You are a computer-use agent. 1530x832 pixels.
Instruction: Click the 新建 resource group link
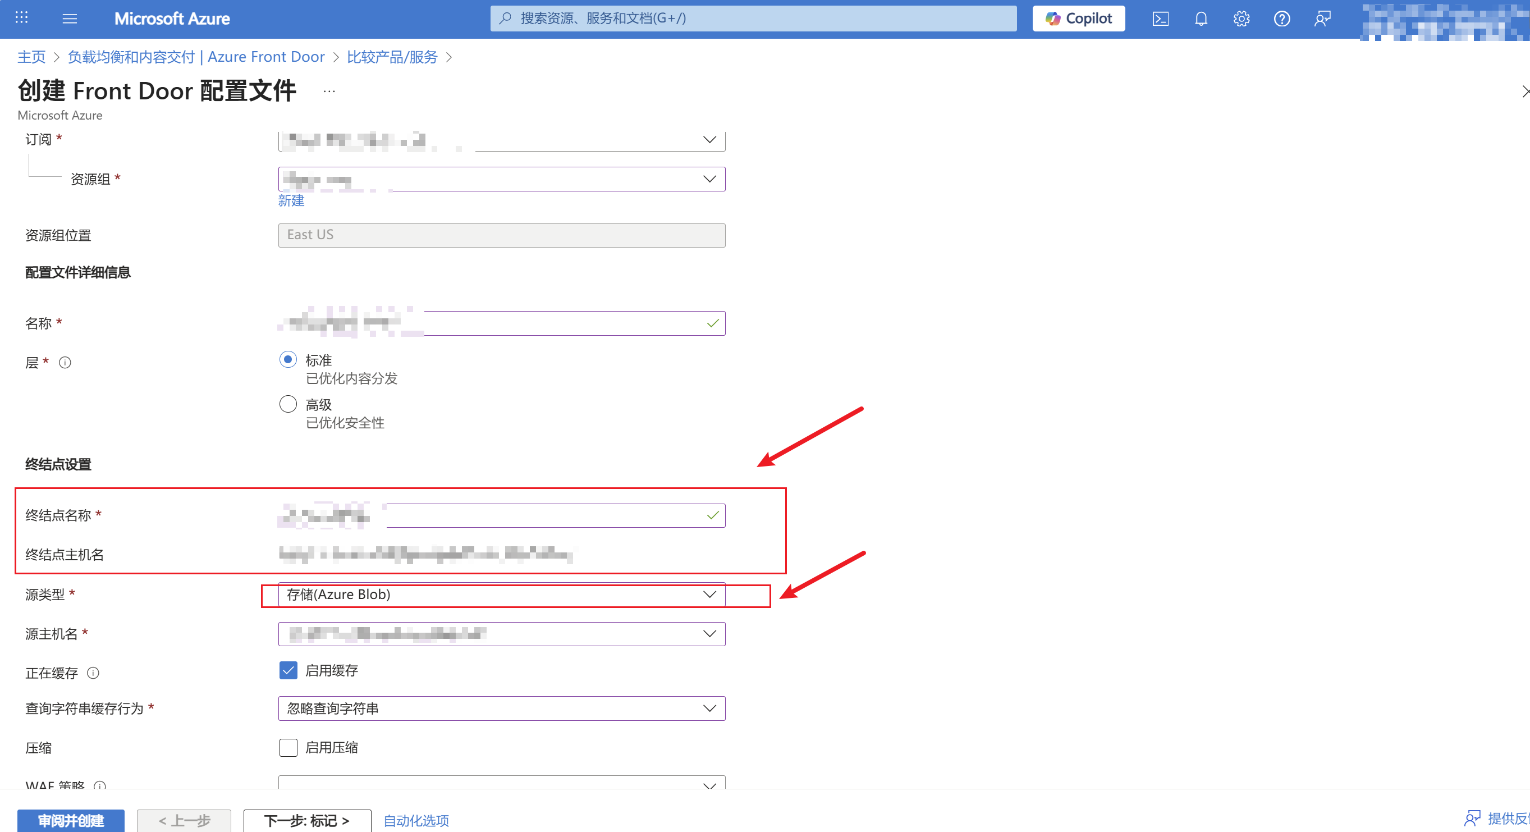tap(291, 201)
